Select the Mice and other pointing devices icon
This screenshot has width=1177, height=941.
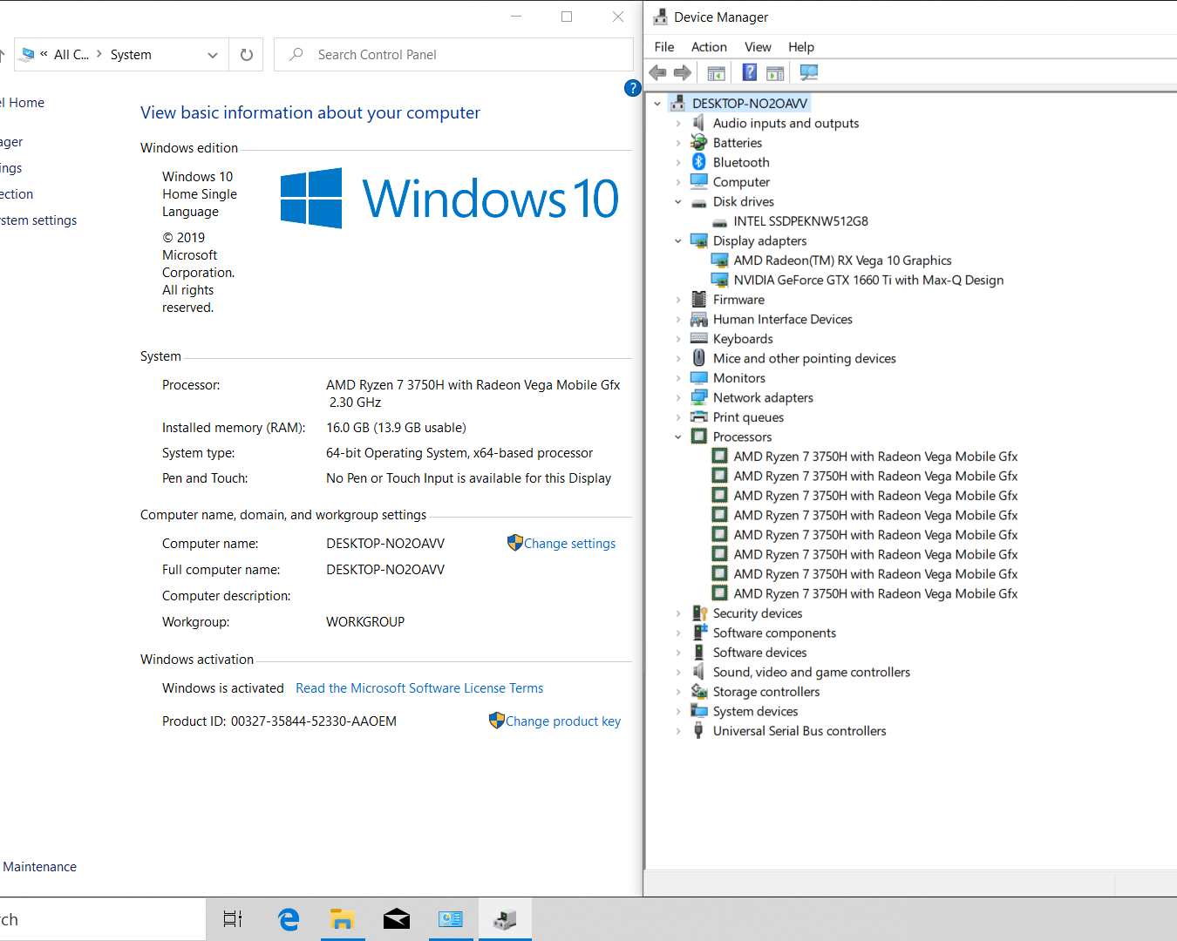click(698, 358)
